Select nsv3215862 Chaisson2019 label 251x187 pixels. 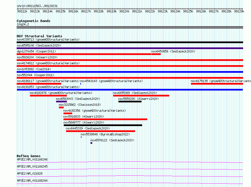point(80,105)
